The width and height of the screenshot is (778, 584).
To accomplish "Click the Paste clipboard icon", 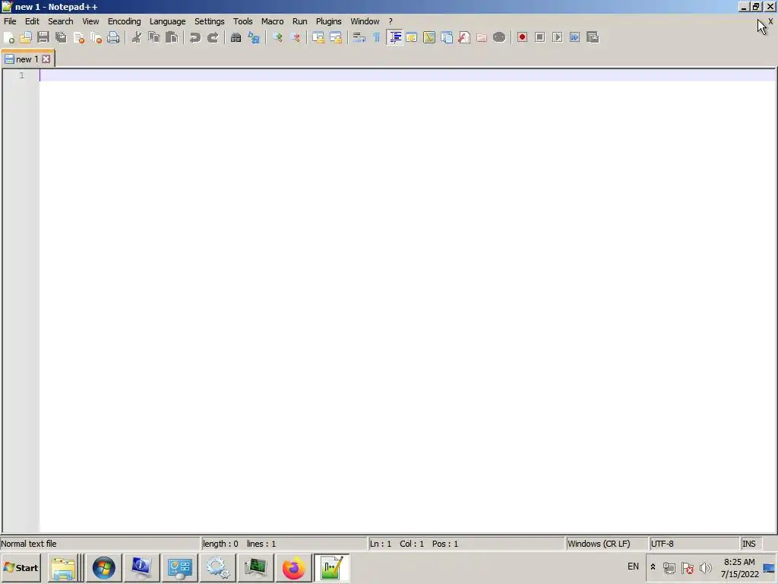I will click(x=172, y=38).
